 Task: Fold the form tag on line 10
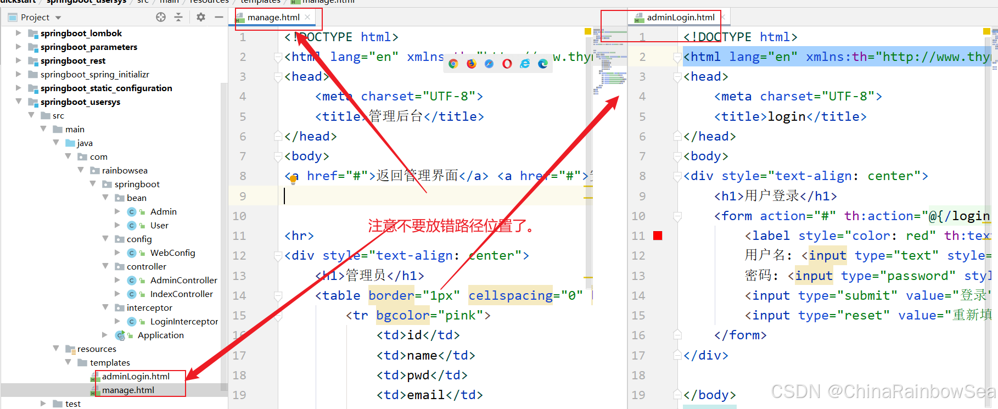[677, 216]
